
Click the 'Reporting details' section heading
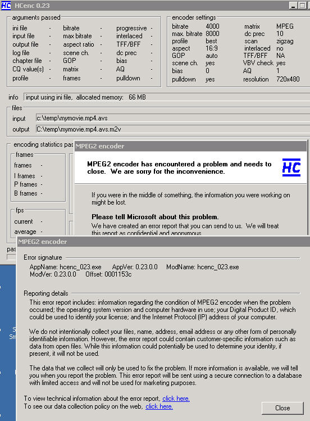(46, 293)
